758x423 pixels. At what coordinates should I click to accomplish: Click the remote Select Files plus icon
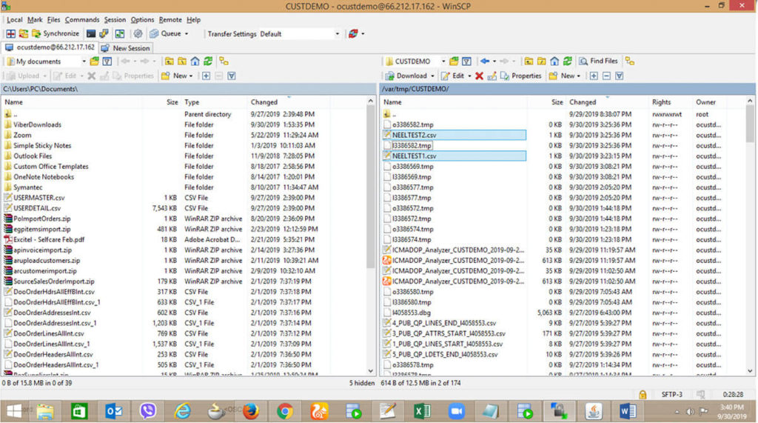tap(594, 76)
